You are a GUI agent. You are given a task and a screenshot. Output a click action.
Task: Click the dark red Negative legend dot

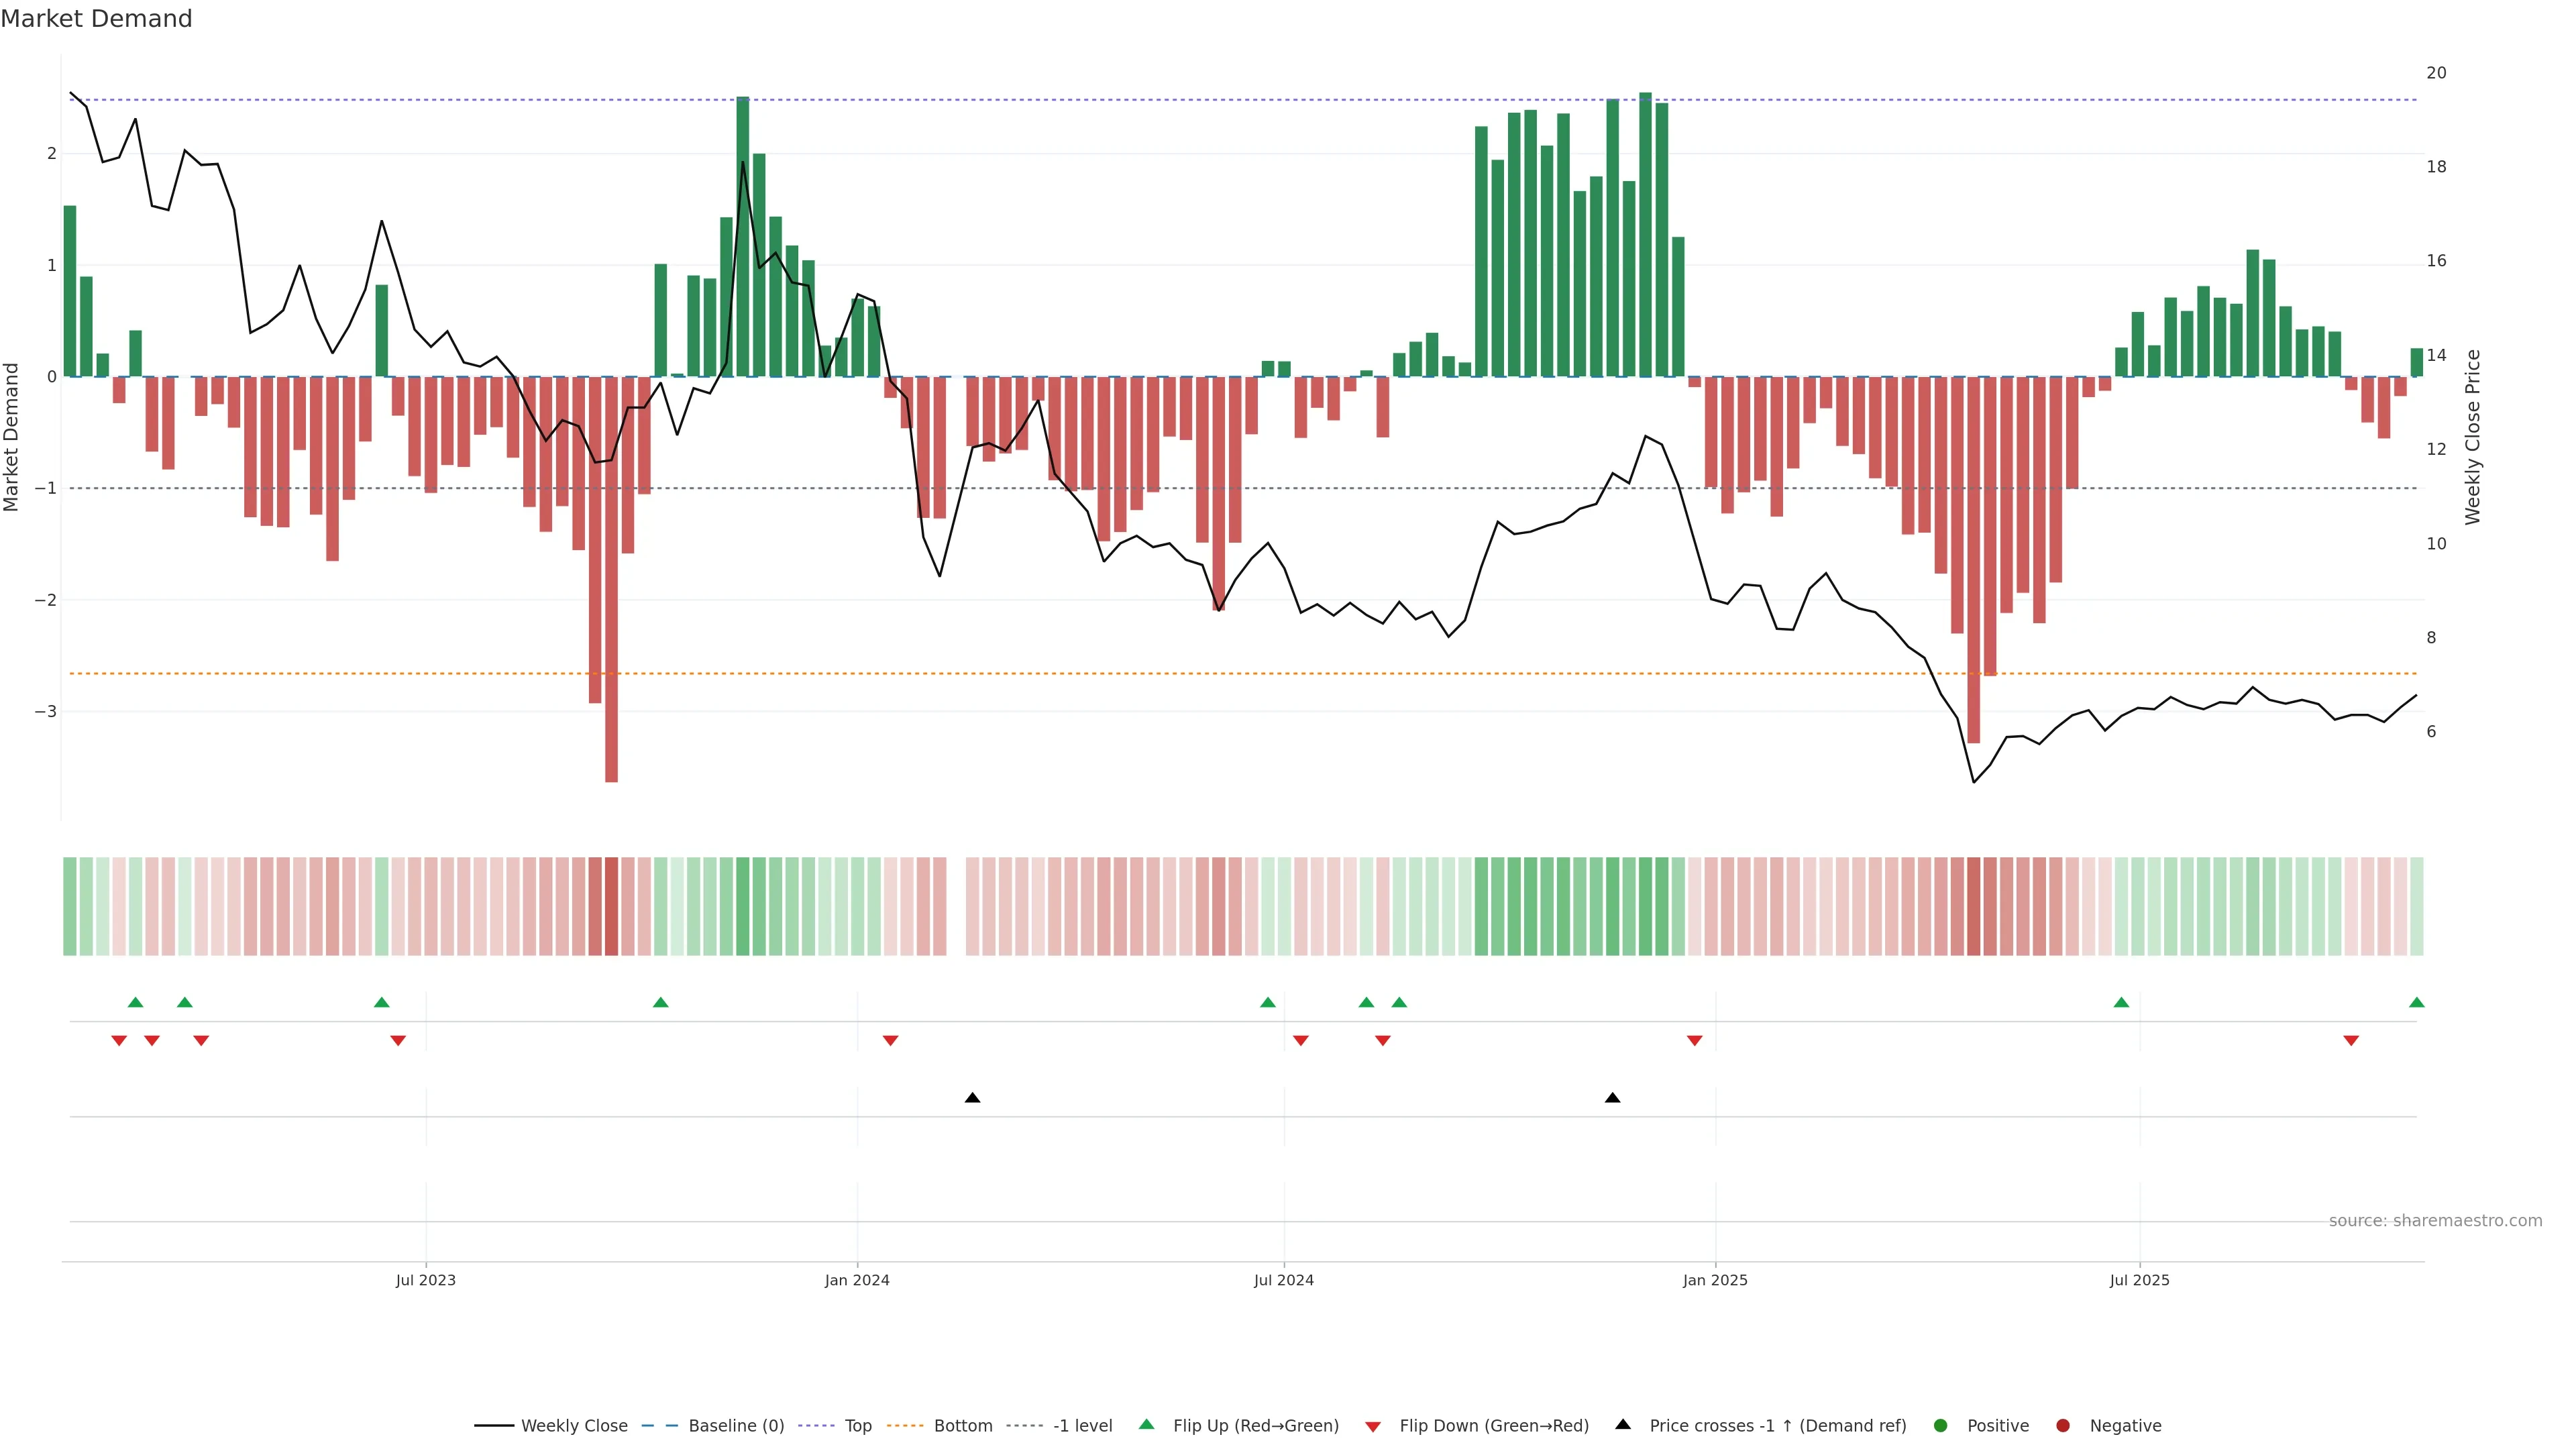(2062, 1425)
